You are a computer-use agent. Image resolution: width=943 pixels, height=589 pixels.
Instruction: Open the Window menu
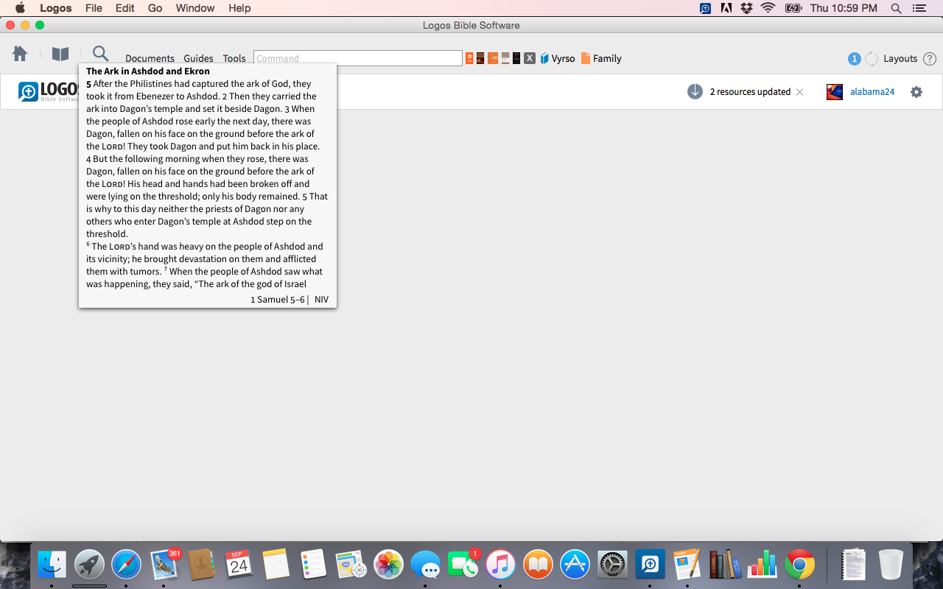[195, 8]
